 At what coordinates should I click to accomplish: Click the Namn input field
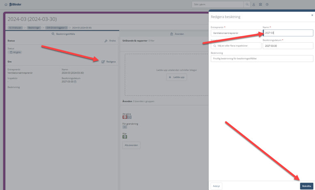288,33
